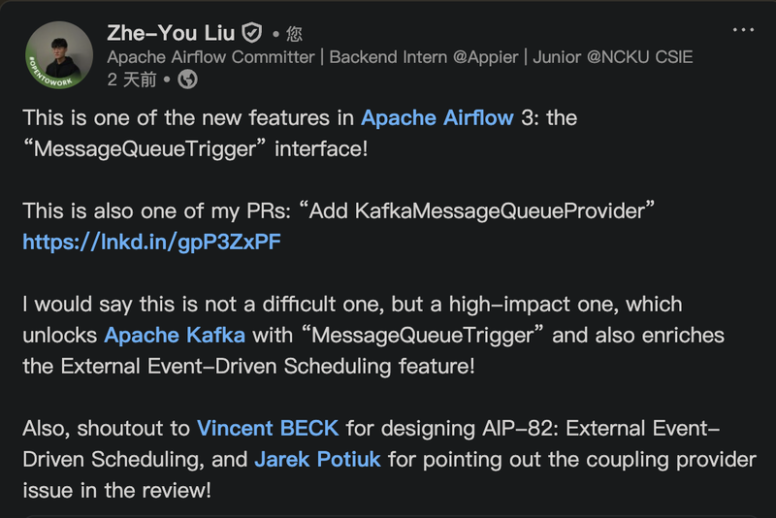Follow the Apache Airflow mention link

click(437, 118)
